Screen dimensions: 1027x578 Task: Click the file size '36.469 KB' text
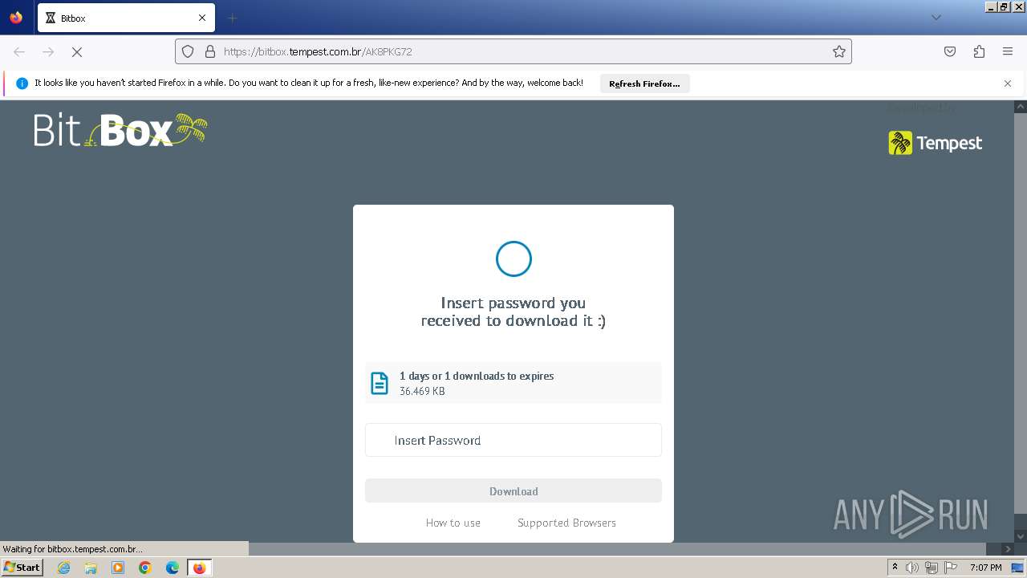(x=422, y=391)
